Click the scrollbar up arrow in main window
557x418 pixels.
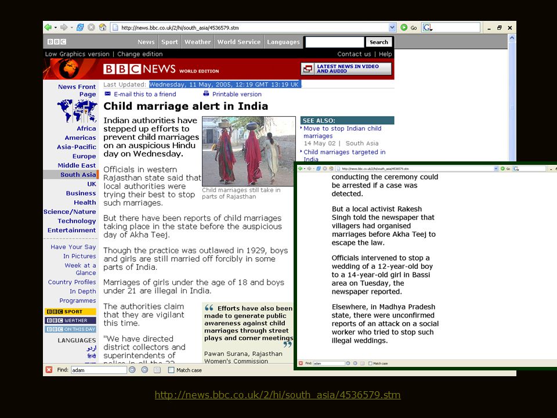512,38
